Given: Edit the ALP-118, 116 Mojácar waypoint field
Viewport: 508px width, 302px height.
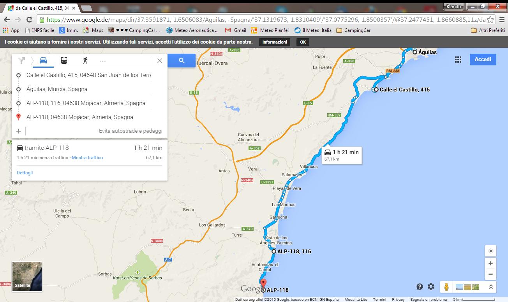Looking at the screenshot, I should (89, 103).
